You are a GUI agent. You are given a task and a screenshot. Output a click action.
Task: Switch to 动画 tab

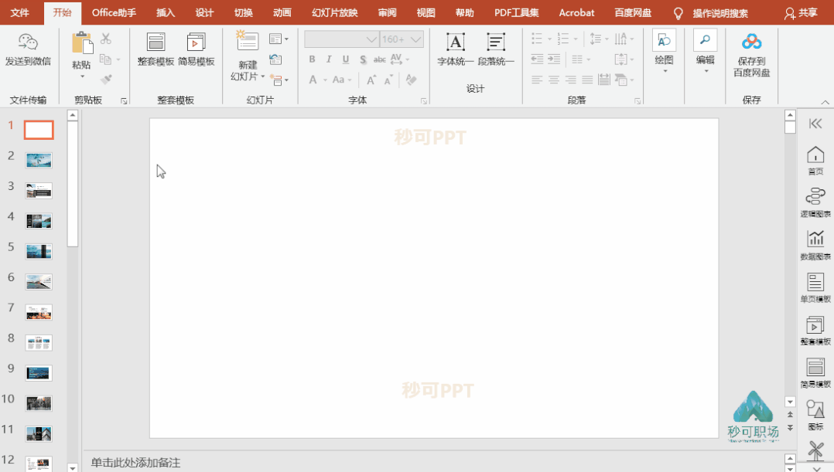pos(282,12)
